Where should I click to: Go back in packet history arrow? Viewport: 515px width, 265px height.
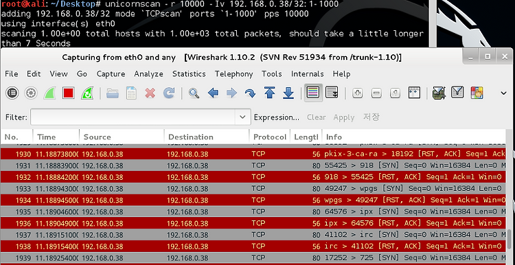point(213,93)
